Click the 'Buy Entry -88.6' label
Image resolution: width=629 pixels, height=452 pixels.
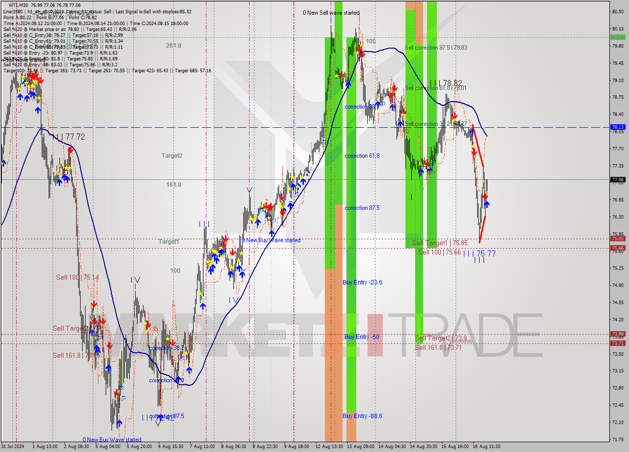click(x=362, y=416)
